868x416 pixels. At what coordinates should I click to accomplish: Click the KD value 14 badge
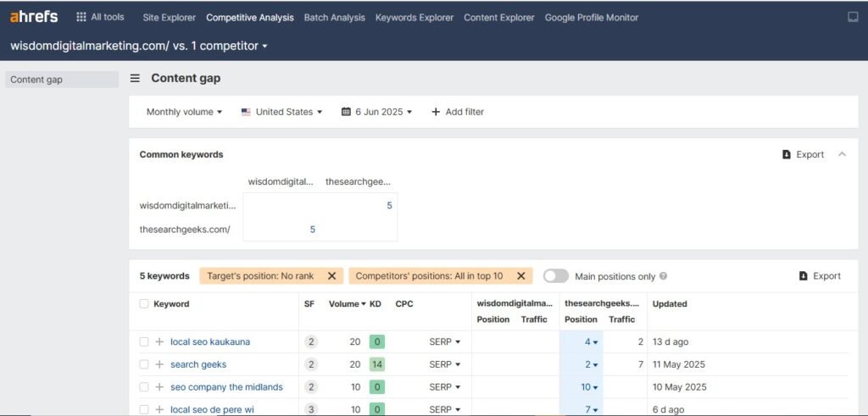(377, 364)
